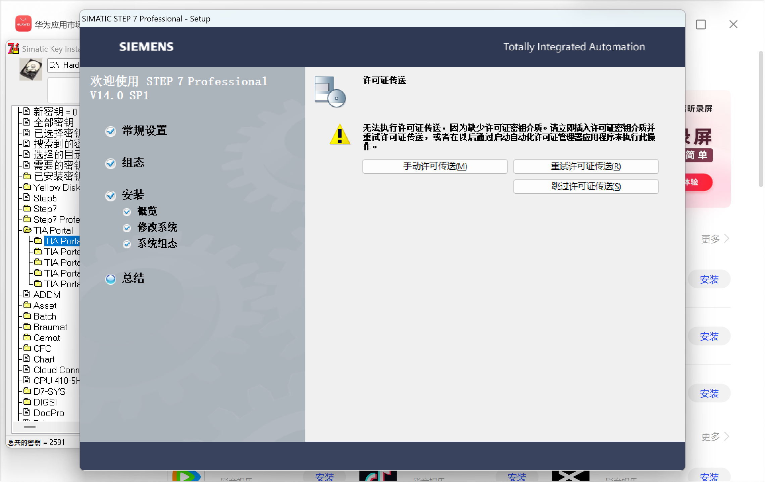Click the license transfer computer-disc icon

[x=330, y=92]
